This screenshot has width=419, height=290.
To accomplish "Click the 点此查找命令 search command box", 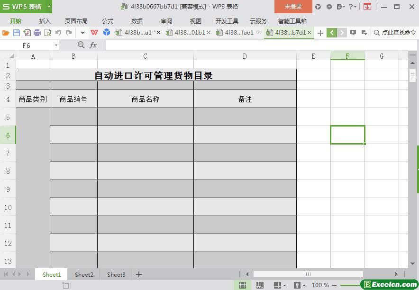I will coord(395,33).
